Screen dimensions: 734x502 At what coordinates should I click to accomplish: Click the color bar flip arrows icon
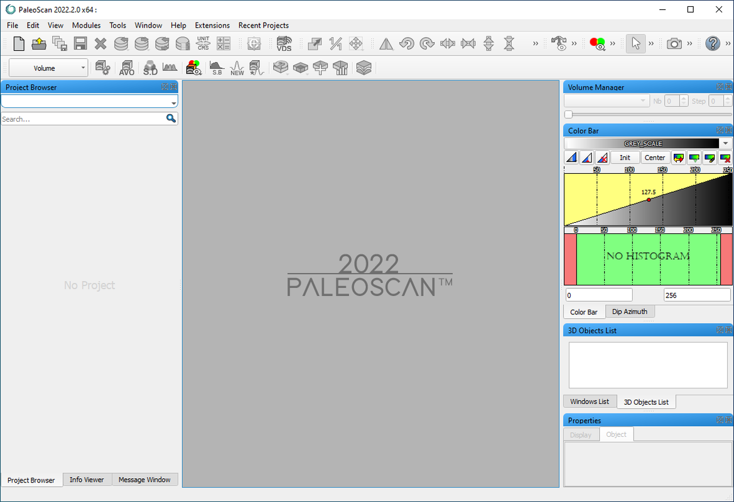tap(678, 158)
